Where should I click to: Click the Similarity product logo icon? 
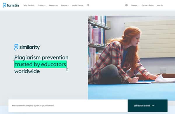coord(16,47)
